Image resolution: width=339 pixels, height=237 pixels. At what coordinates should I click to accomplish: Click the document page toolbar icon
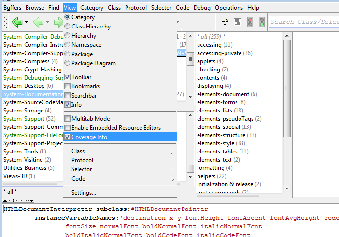pyautogui.click(x=238, y=22)
